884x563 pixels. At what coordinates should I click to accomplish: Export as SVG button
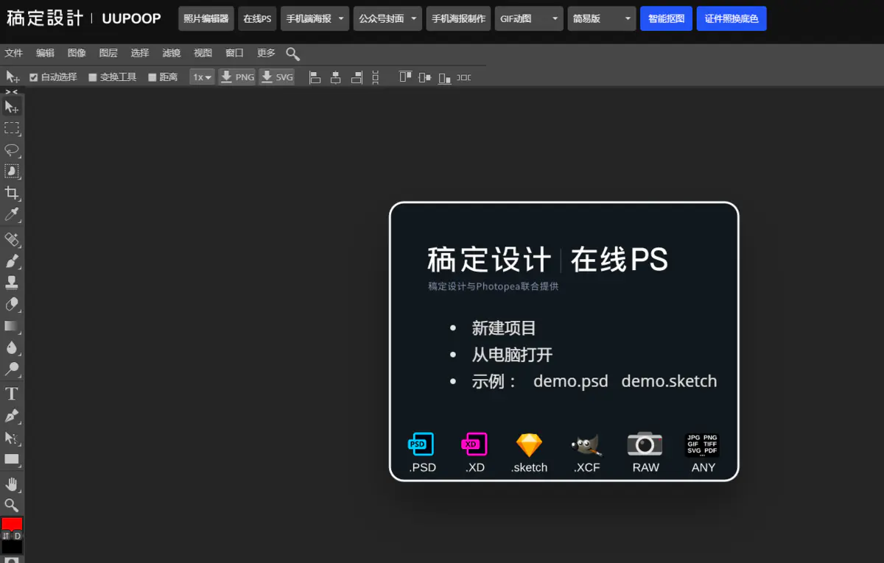coord(276,77)
